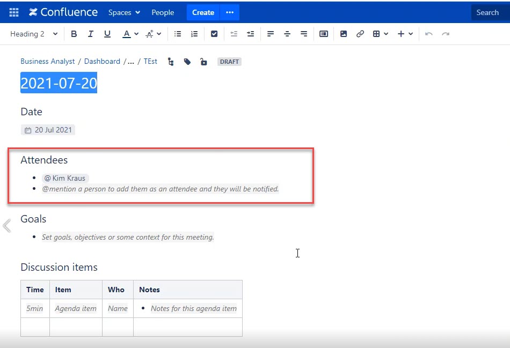Open the create more options ellipsis button
510x348 pixels.
(230, 12)
